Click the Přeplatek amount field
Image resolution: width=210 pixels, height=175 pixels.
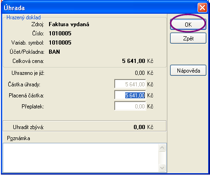tap(130, 106)
